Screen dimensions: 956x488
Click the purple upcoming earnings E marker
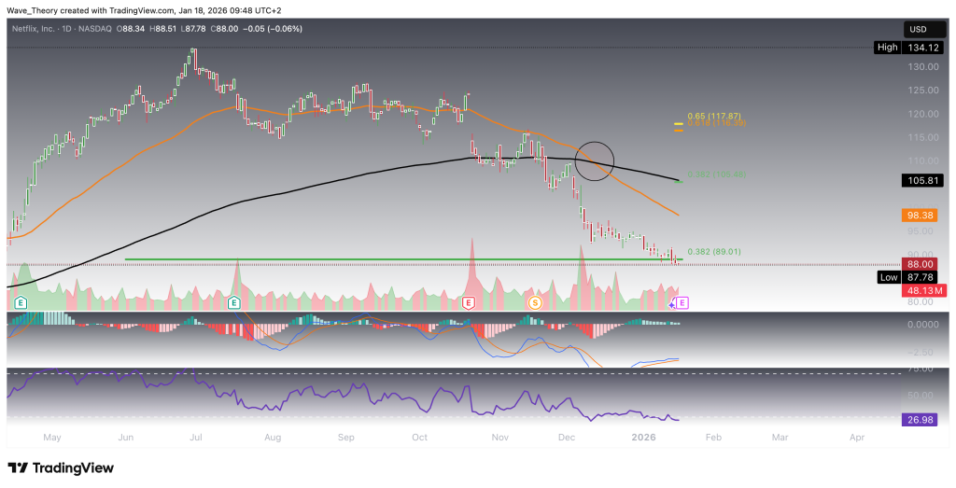682,302
